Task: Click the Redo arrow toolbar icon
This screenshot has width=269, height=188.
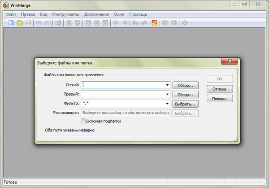Action: pyautogui.click(x=47, y=23)
